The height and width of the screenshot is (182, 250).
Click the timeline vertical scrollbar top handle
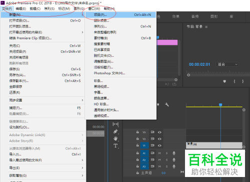244,110
